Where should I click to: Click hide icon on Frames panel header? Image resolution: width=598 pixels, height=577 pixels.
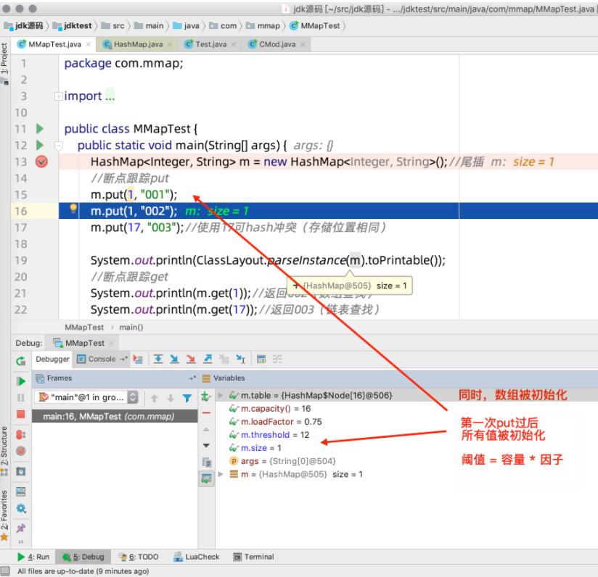click(x=192, y=378)
